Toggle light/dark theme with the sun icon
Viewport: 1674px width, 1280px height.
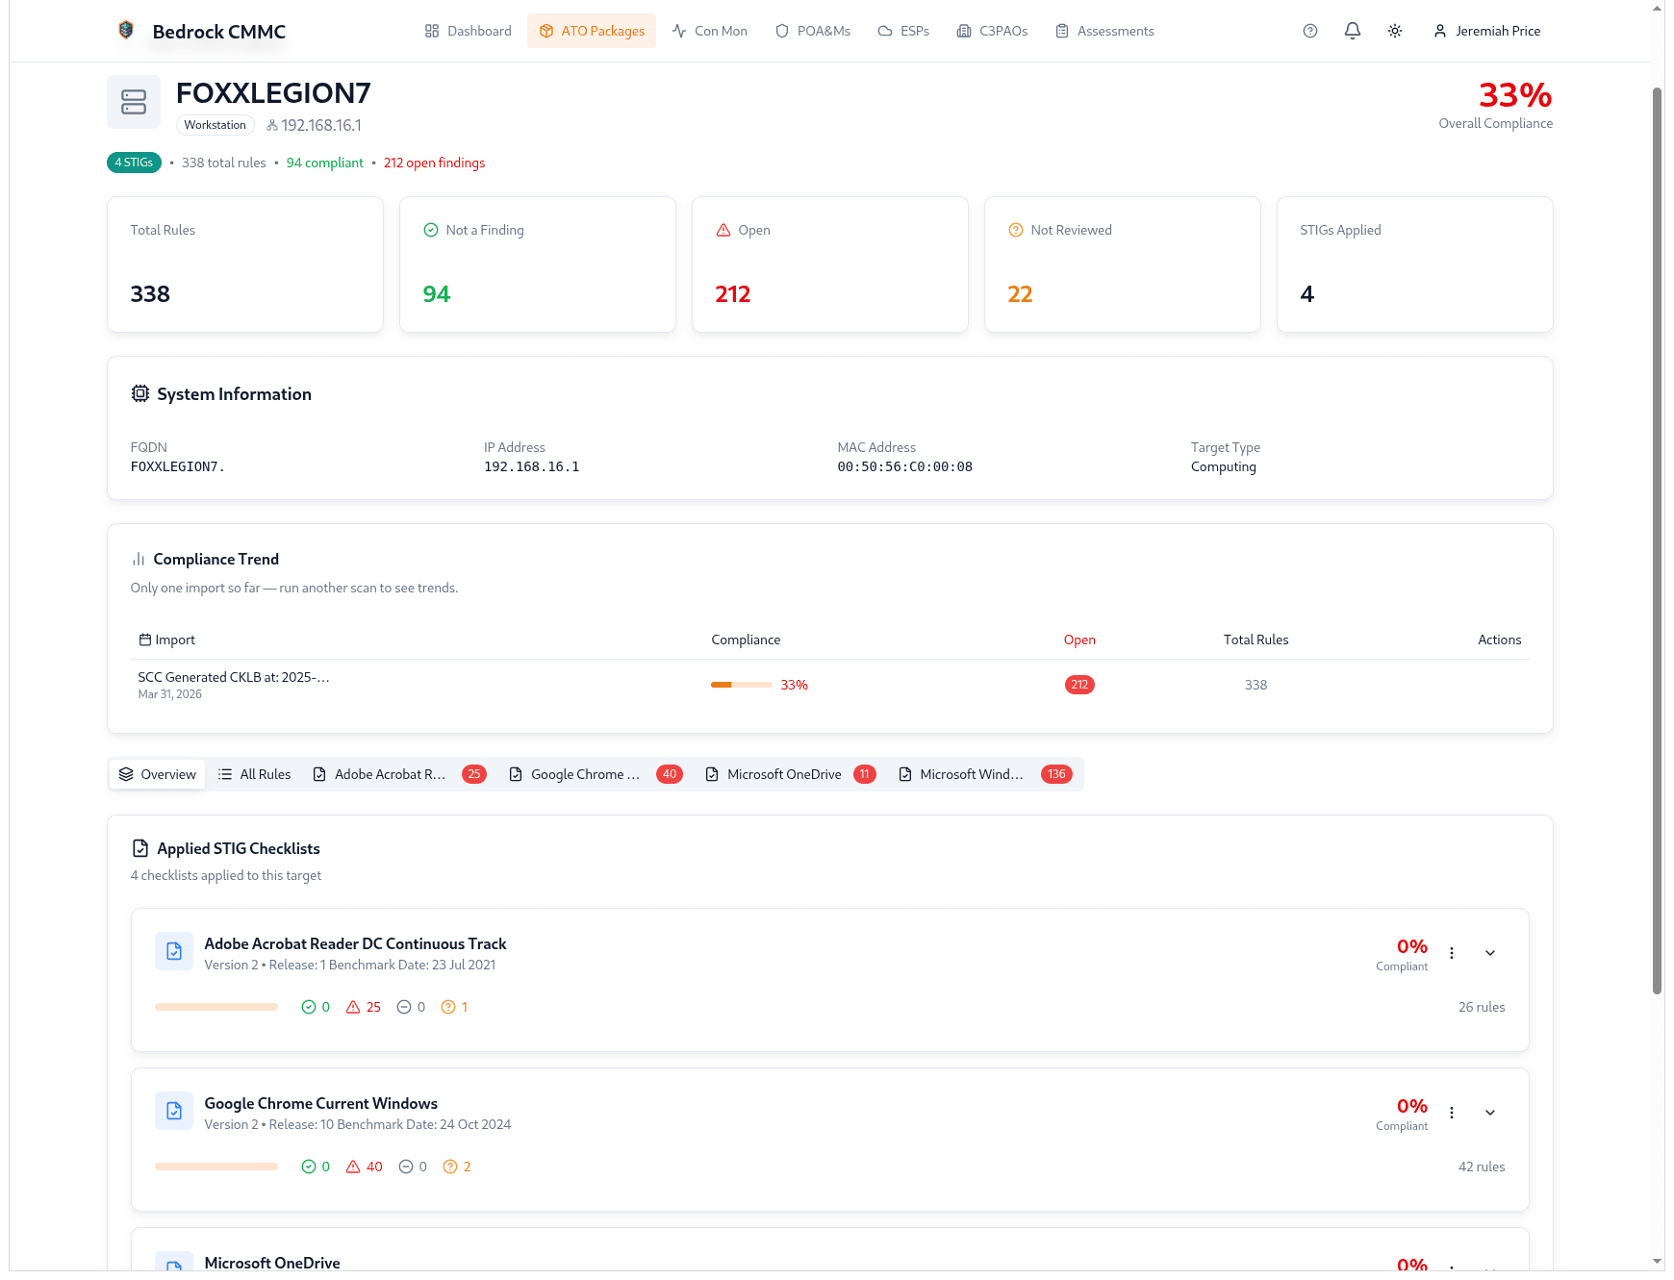(1395, 31)
